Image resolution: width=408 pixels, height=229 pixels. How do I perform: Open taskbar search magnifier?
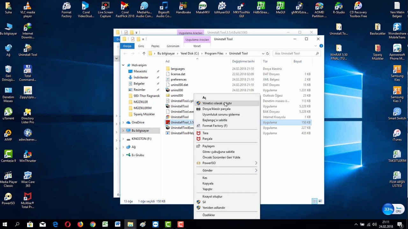[17, 224]
